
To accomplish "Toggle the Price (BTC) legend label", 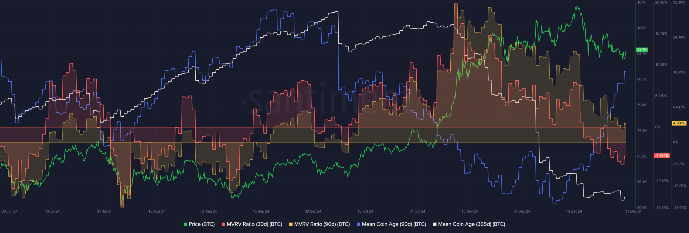I will (x=202, y=224).
